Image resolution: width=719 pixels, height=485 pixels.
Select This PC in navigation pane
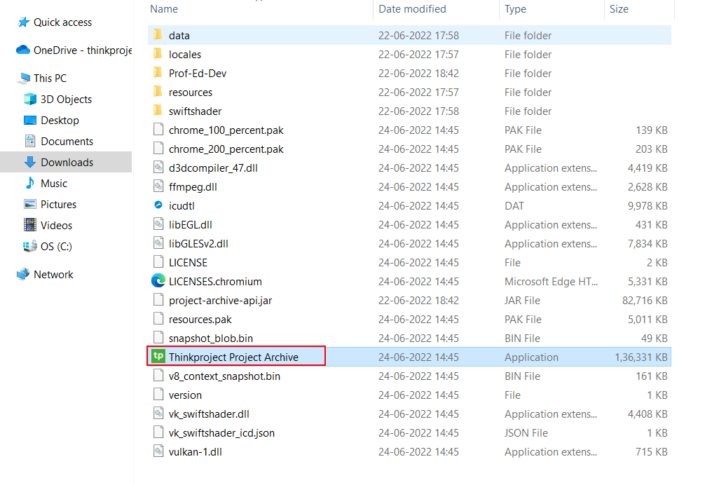(50, 78)
